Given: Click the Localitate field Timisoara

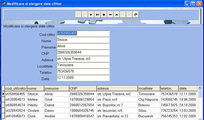Looking at the screenshot, I should click(x=83, y=65).
